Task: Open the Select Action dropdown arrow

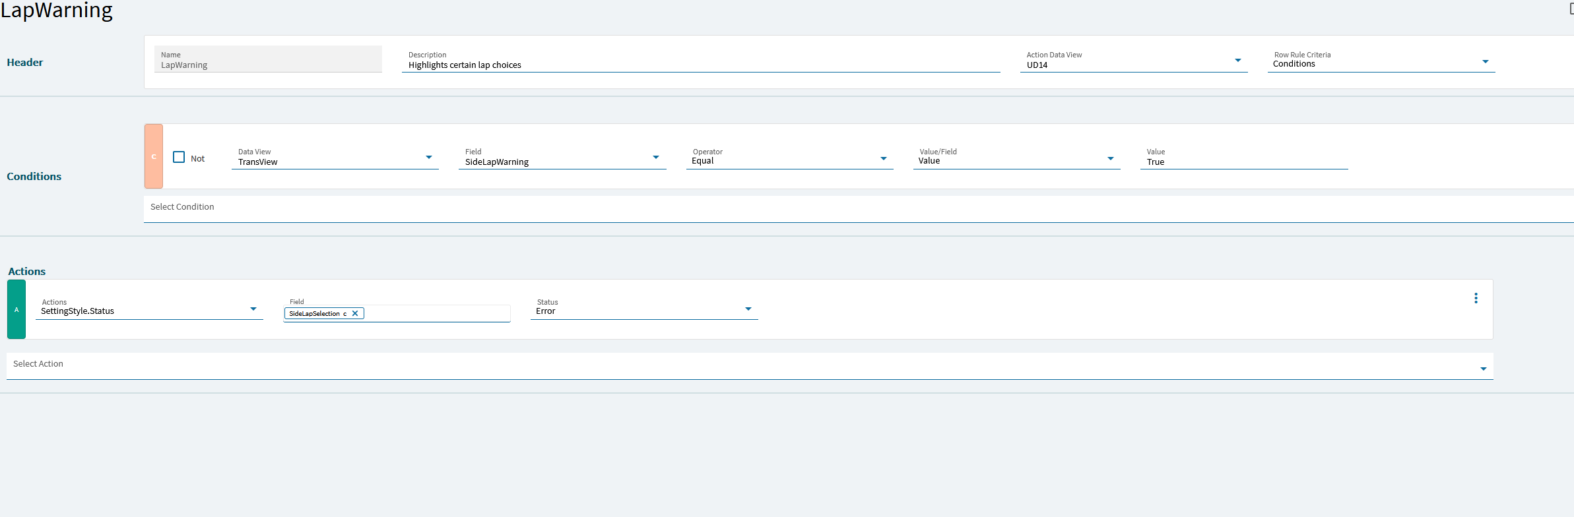Action: [x=1484, y=369]
